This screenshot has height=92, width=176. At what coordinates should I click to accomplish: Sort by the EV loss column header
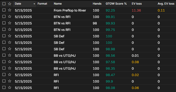coord(137,4)
